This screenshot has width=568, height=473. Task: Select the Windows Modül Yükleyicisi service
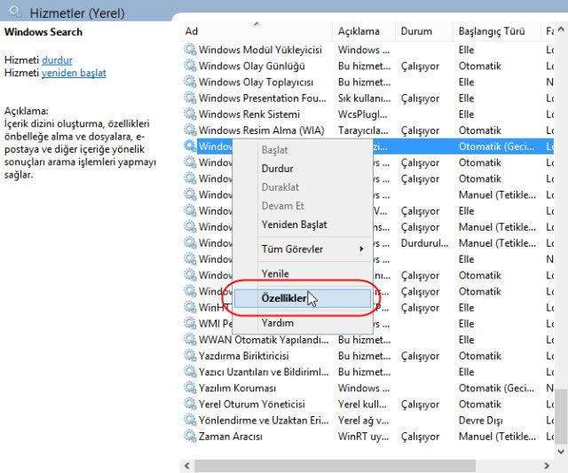[x=260, y=50]
